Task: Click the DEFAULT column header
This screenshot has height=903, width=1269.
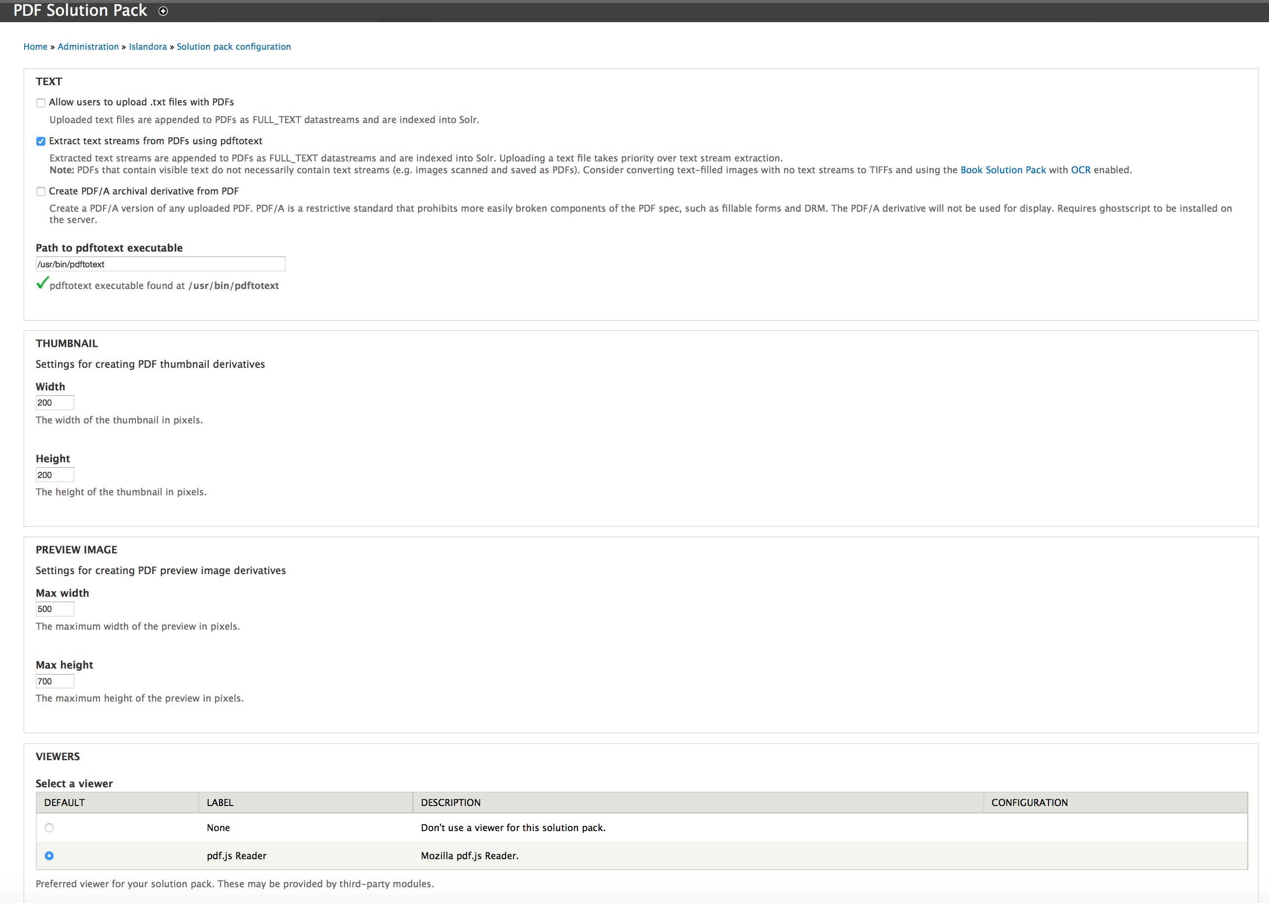Action: pos(64,803)
